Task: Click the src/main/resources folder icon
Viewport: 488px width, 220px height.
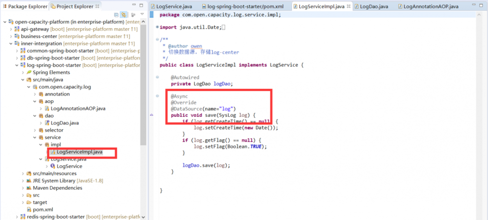Action: pyautogui.click(x=29, y=173)
